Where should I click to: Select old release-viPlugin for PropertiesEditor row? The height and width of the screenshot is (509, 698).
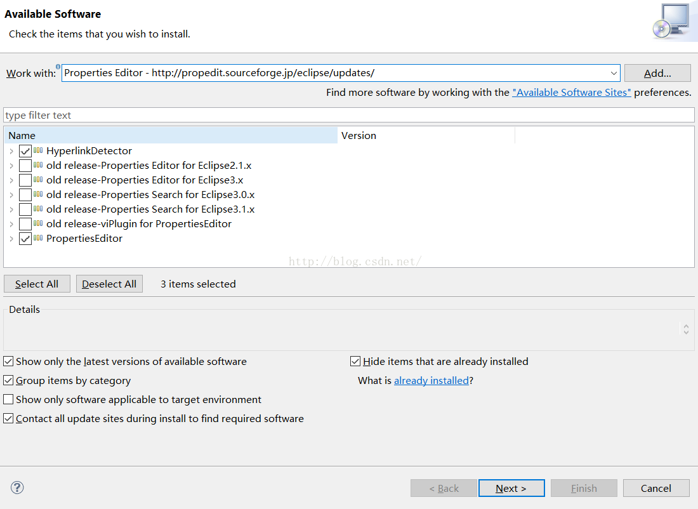click(139, 223)
